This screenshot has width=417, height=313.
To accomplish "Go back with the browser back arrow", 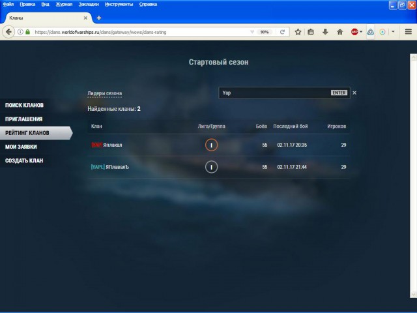I will click(x=8, y=32).
